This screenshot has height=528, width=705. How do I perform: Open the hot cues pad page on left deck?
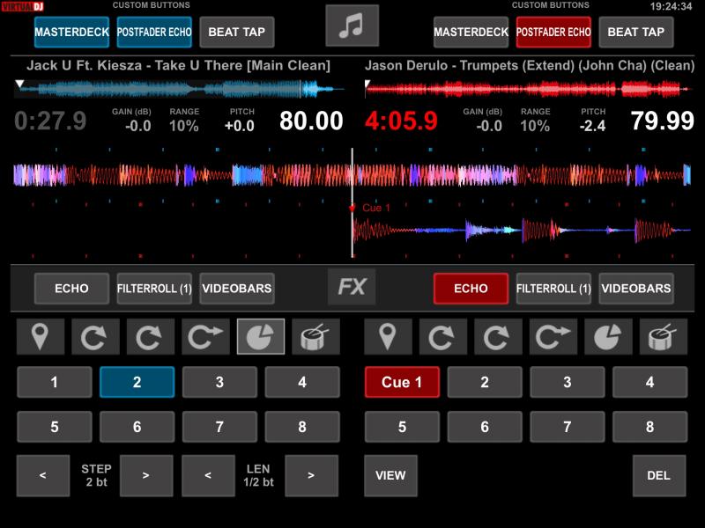coord(41,336)
